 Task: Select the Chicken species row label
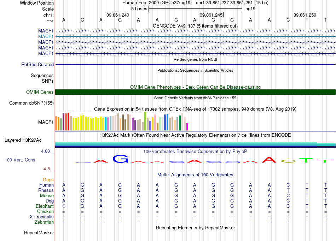pos(45,211)
